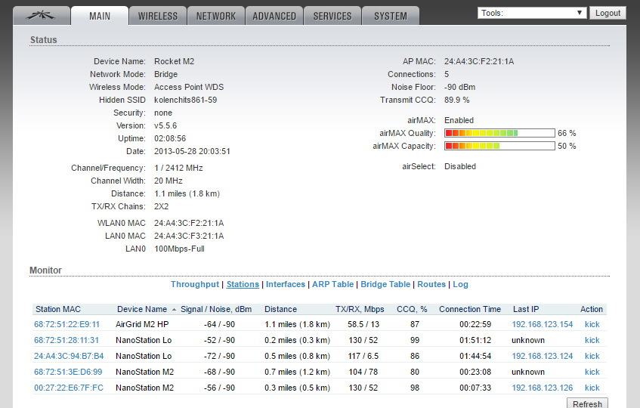Viewport: 640px width, 408px height.
Task: Open the NETWORK tab
Action: [216, 16]
